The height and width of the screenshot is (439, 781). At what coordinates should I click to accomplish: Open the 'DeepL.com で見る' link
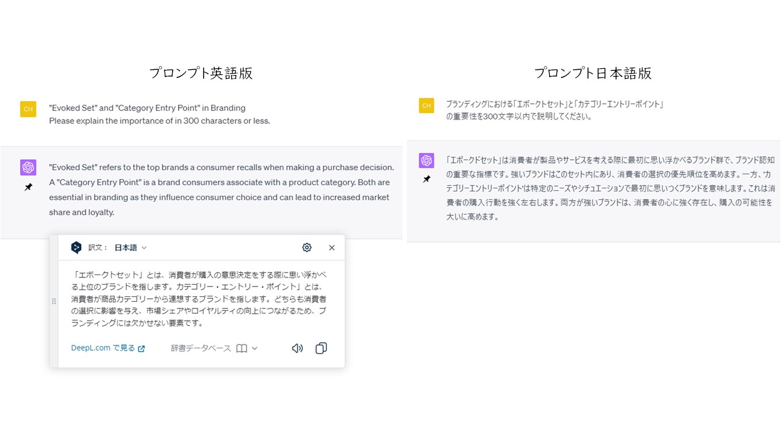(x=107, y=348)
